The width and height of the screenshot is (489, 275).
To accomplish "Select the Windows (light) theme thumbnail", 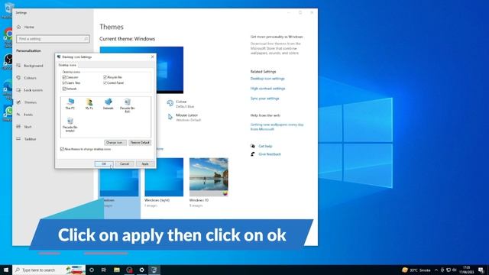I will [x=164, y=177].
